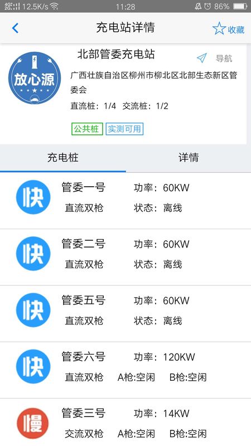Tap the 快 icon for 管委六号
This screenshot has width=251, height=446.
[x=33, y=366]
